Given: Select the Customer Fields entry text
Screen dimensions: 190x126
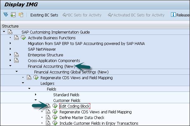Looking at the screenshot, I should coord(67,100).
